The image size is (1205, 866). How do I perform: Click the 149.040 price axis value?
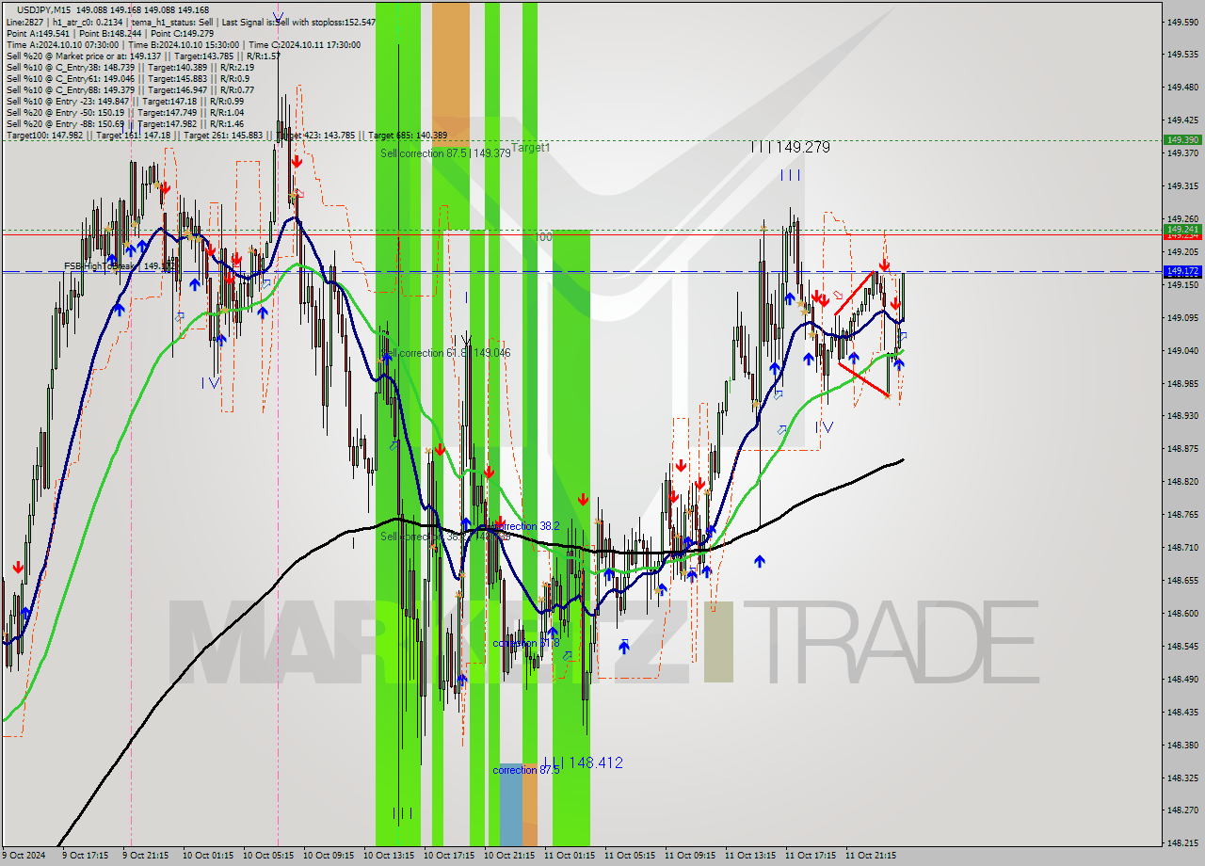(x=1182, y=351)
